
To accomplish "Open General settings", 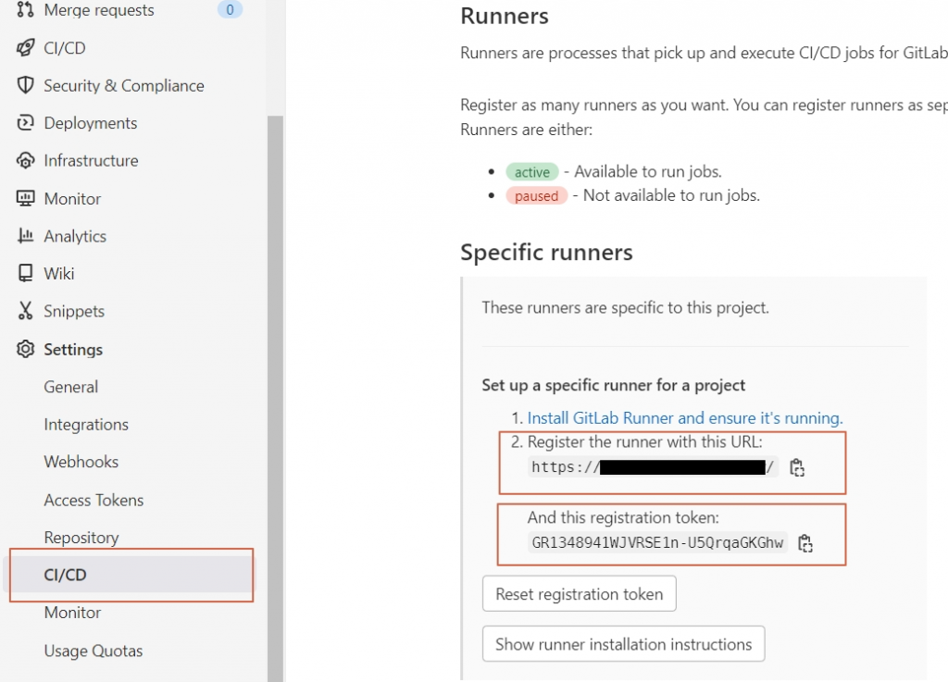I will 70,387.
